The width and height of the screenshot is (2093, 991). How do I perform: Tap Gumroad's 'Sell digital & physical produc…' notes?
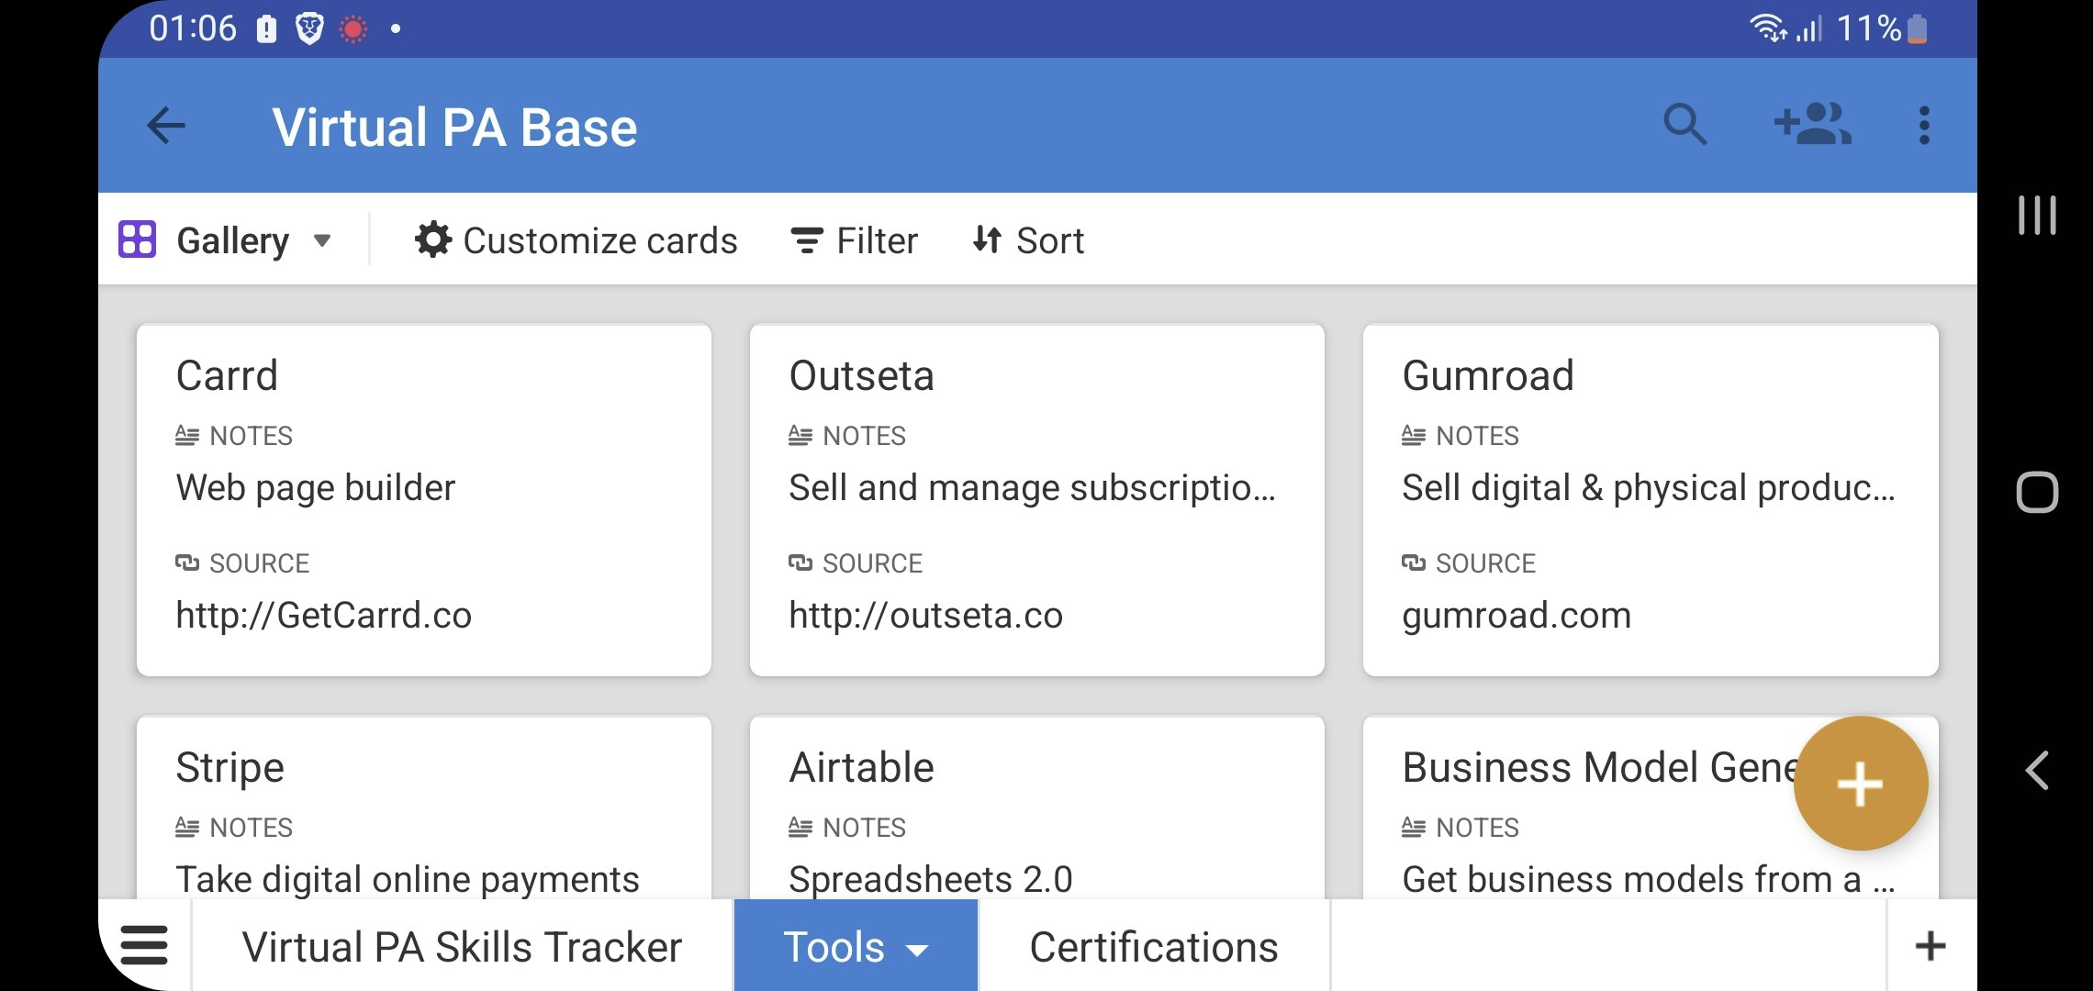pyautogui.click(x=1649, y=487)
